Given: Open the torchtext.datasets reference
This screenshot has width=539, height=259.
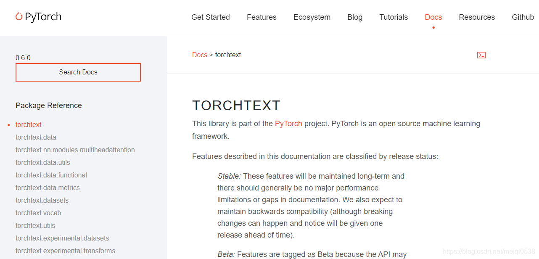Looking at the screenshot, I should point(42,200).
